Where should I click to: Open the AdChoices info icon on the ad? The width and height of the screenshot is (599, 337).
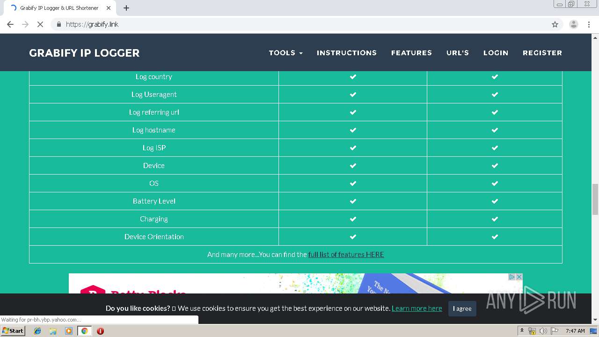[511, 277]
